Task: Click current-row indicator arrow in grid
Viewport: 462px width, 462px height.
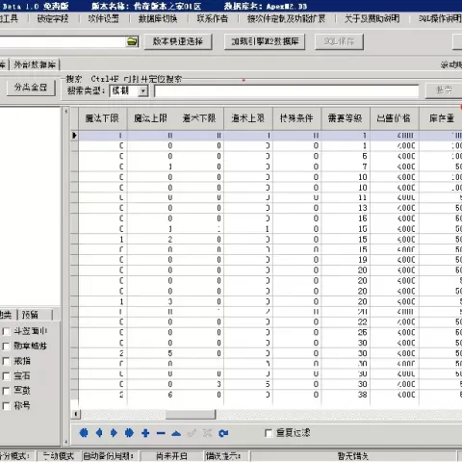Action: click(x=74, y=136)
